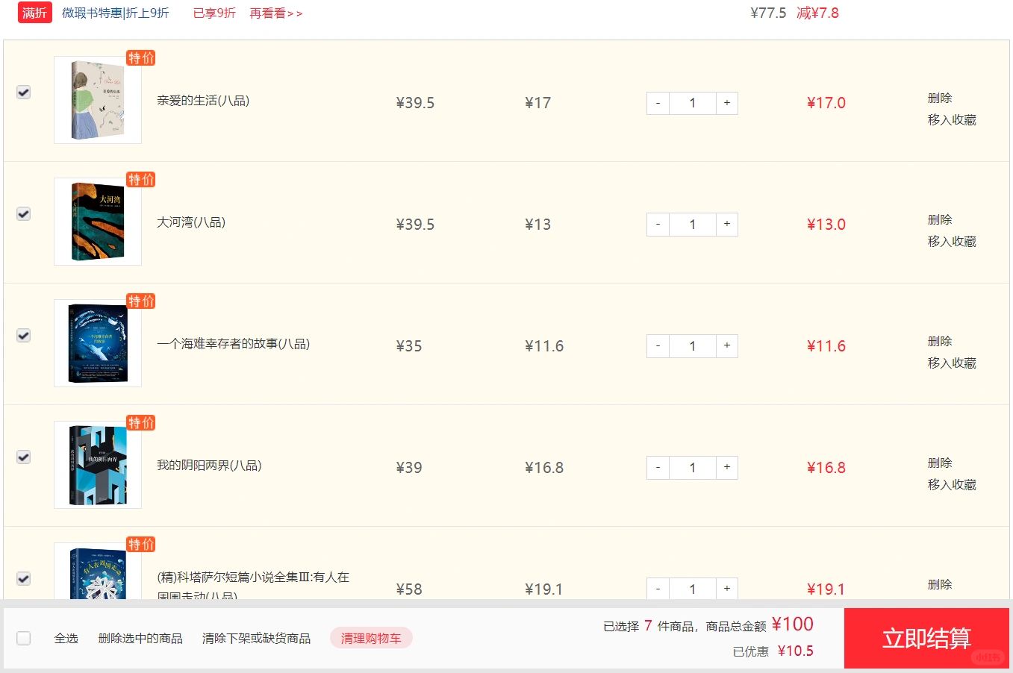The width and height of the screenshot is (1013, 673).
Task: Focus quantity field for 一个海难幸存者的故事
Action: (693, 346)
